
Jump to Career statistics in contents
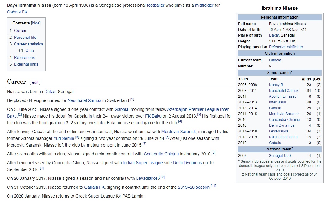pos(28,44)
